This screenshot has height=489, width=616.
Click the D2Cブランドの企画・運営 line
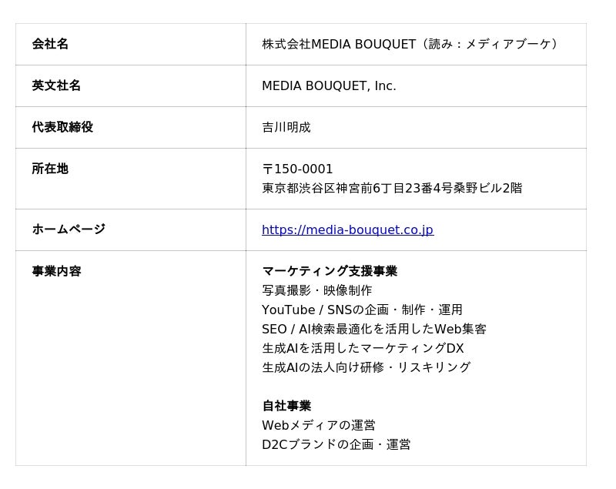(x=336, y=444)
